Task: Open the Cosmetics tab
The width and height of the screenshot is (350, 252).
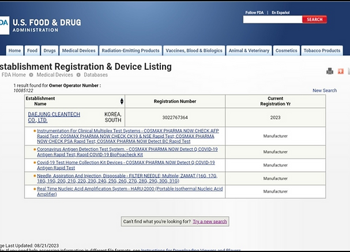Action: pos(287,51)
